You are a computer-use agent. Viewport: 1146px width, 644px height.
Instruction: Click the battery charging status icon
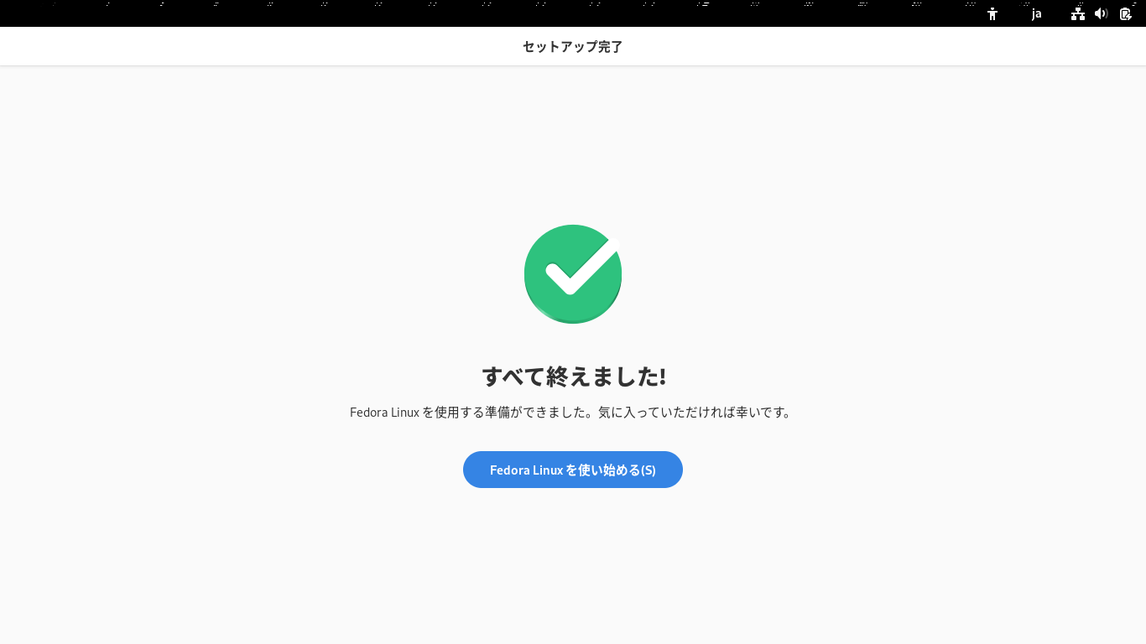[x=1126, y=13]
